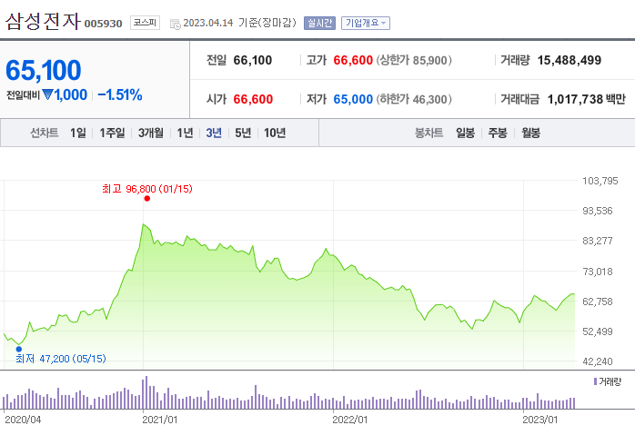Screen dimensions: 635x445
Task: Click the 봉차트 section label
Action: coord(428,133)
